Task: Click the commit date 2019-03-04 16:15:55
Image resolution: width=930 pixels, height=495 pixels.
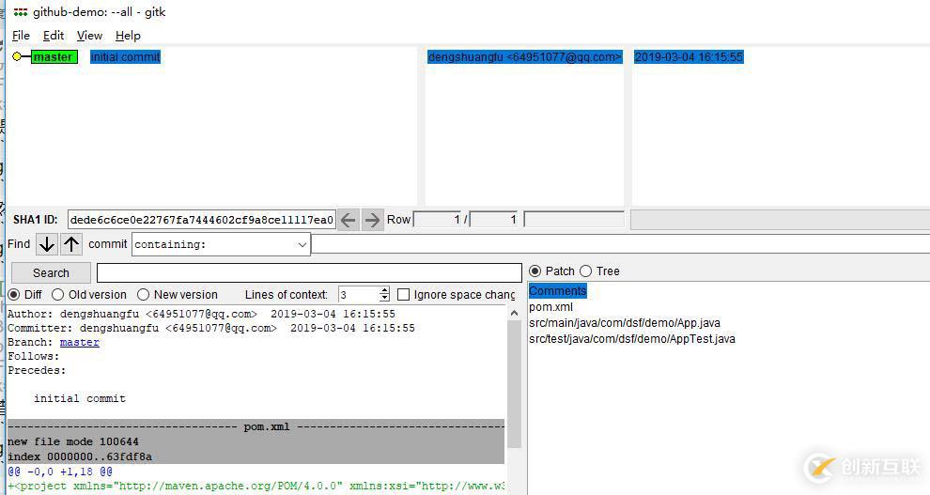Action: tap(689, 57)
